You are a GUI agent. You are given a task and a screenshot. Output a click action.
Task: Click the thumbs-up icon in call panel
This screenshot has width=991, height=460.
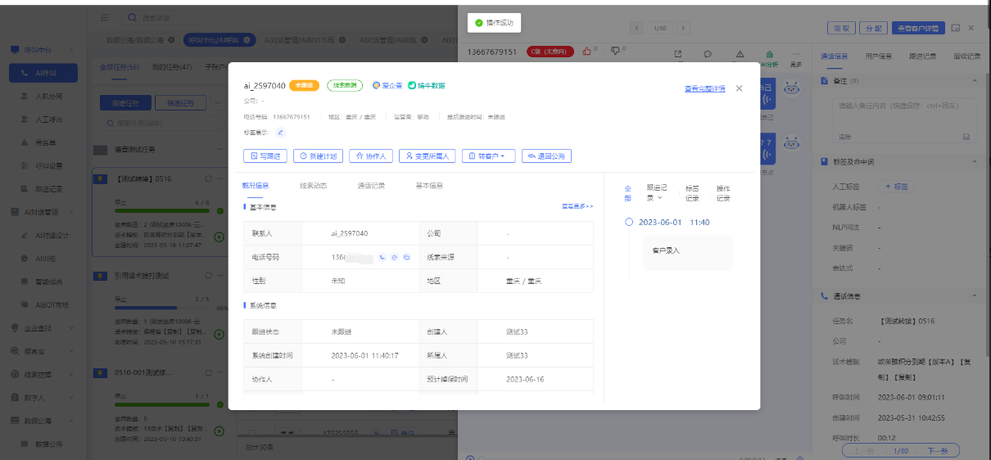click(x=586, y=52)
